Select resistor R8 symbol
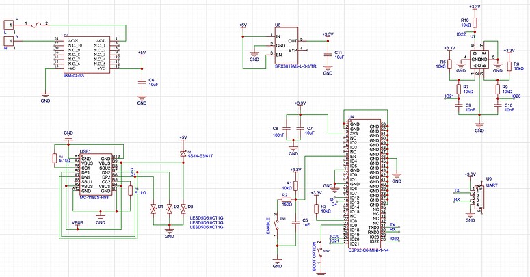 (509, 66)
